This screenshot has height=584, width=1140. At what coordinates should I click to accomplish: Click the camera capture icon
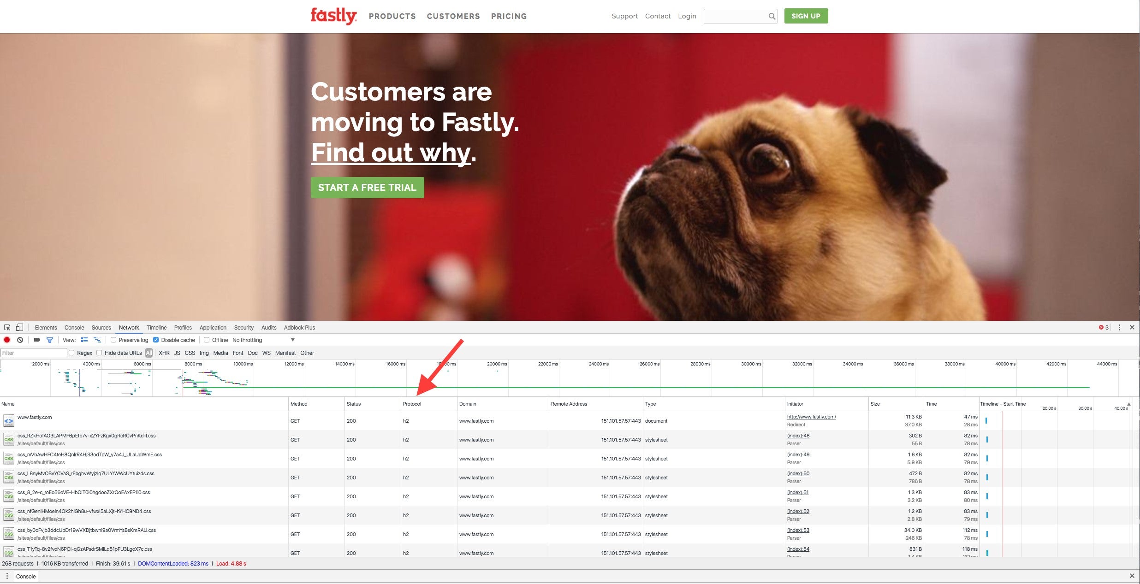pos(36,340)
